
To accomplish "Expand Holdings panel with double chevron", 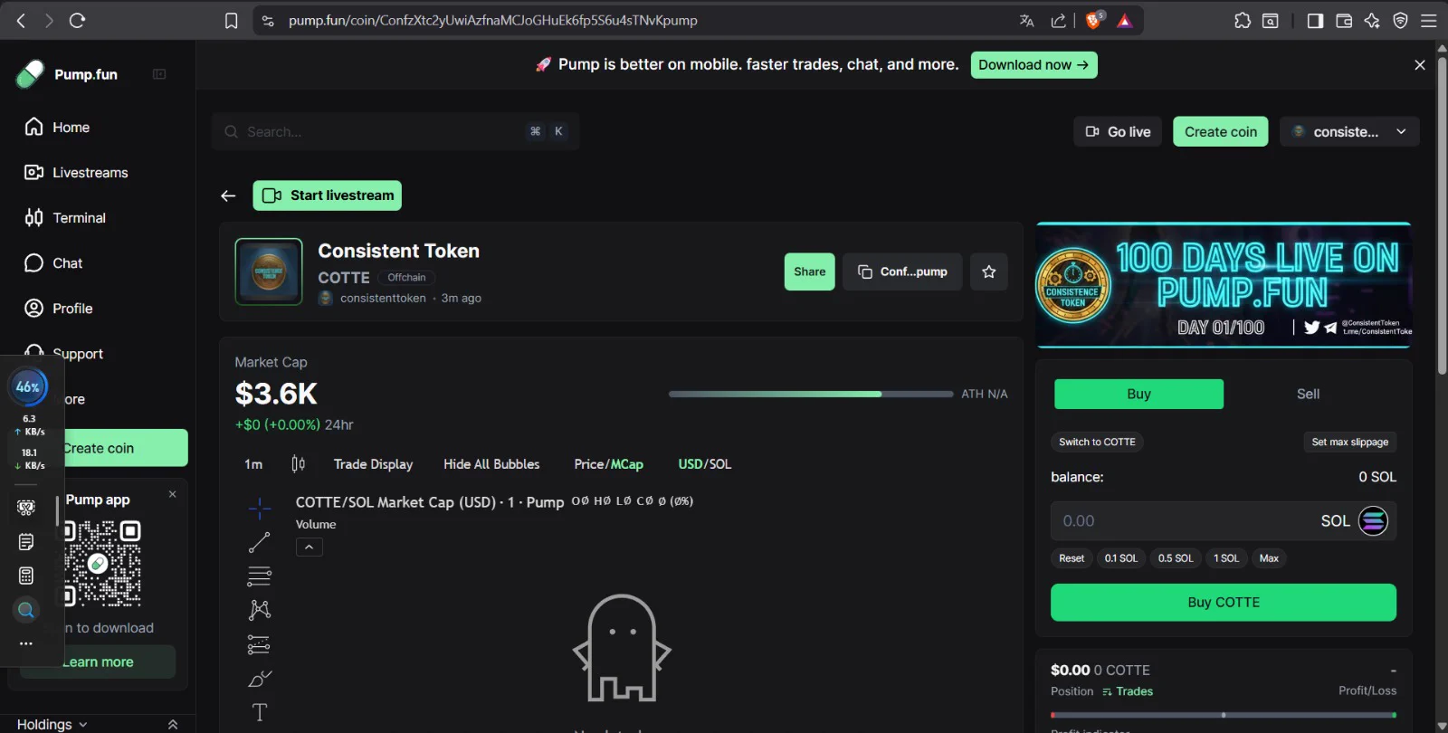I will click(173, 724).
